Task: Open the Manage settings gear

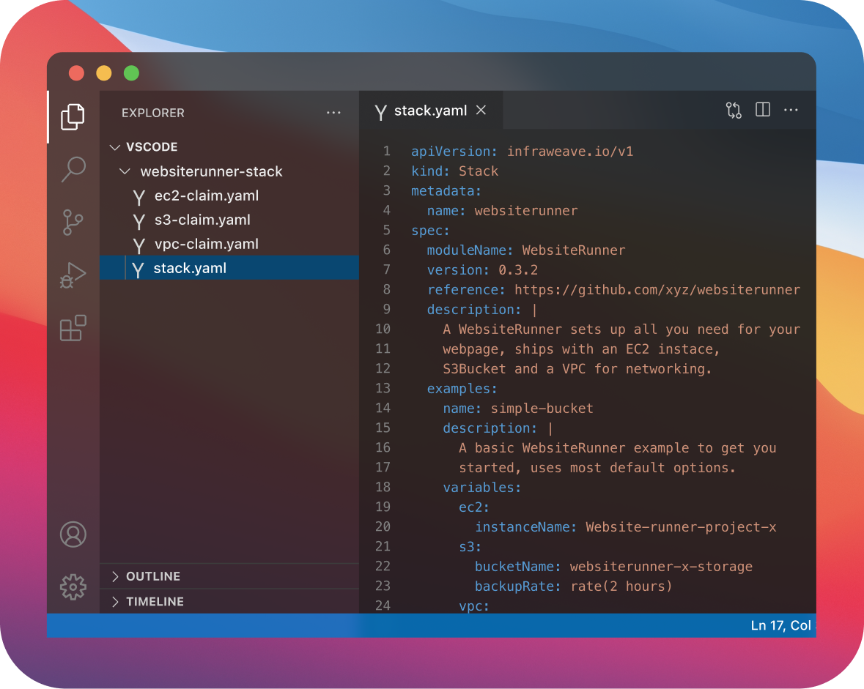Action: [x=73, y=586]
